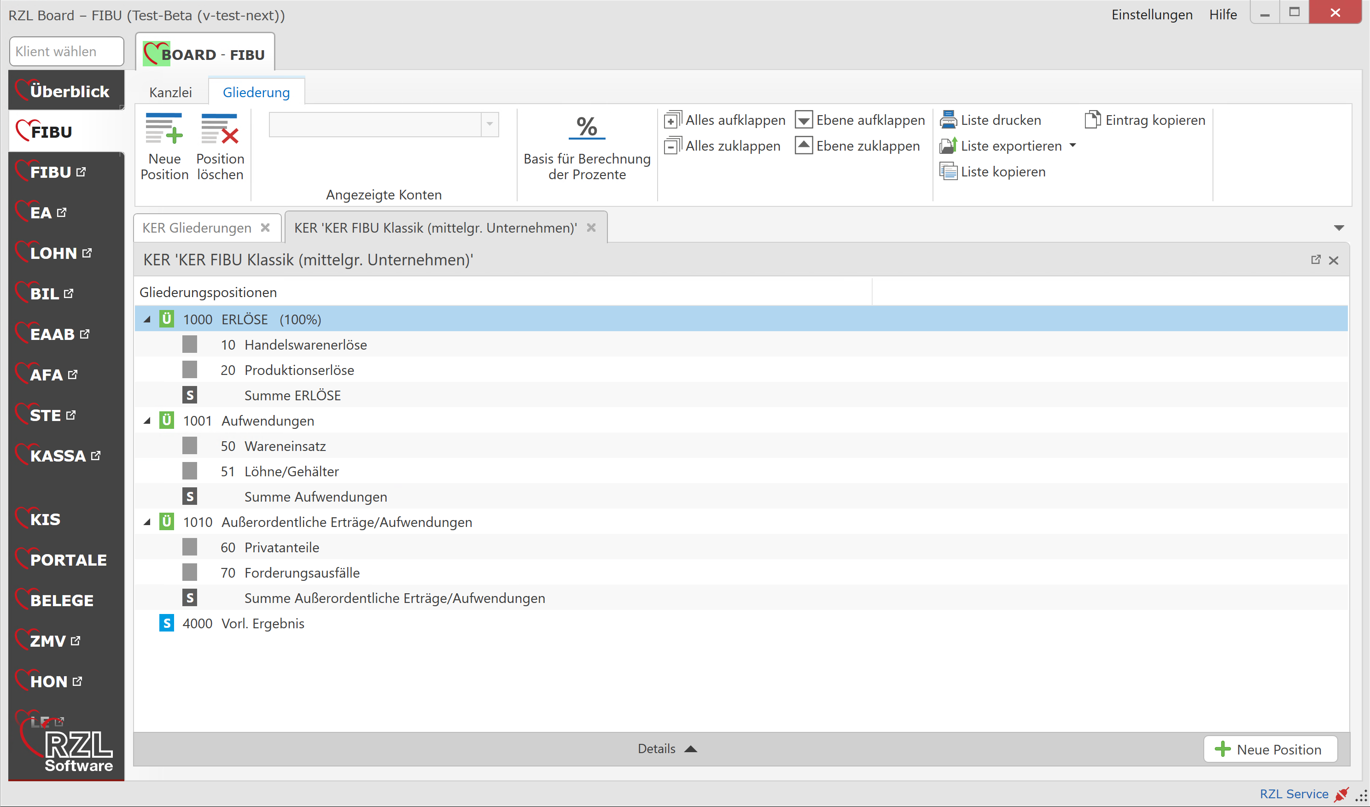Screen dimensions: 1370x807
Task: Click the RZL Service link
Action: [x=1294, y=793]
